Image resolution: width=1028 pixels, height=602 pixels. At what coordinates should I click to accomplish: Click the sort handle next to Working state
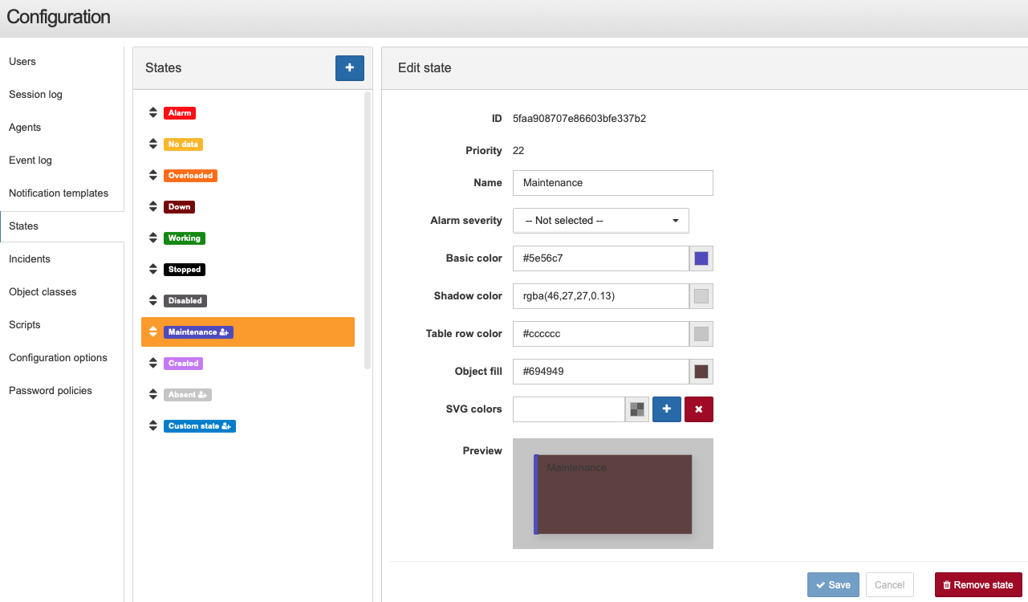(153, 238)
